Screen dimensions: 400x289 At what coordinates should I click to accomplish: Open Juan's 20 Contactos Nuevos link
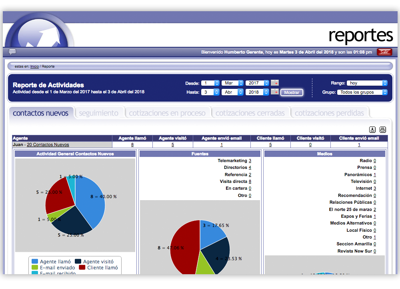click(48, 145)
